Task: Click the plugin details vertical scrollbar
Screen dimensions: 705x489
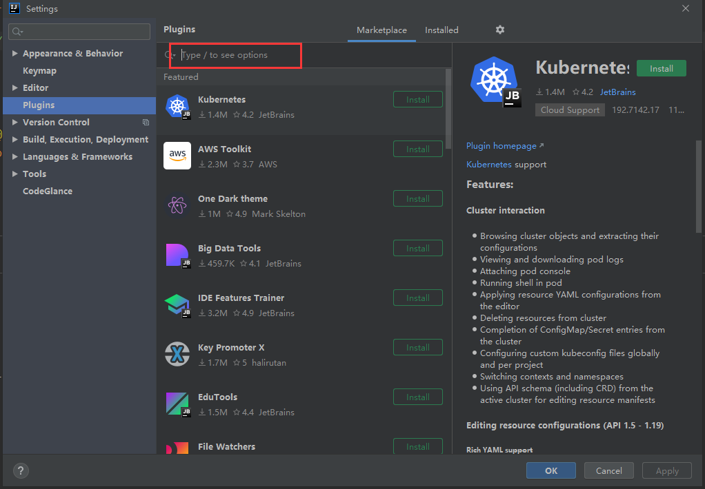Action: click(x=698, y=187)
